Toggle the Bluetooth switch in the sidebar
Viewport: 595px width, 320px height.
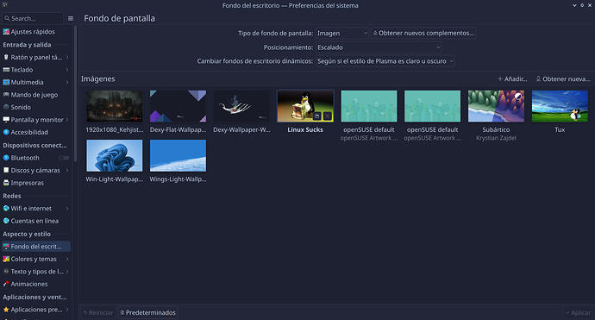click(64, 158)
